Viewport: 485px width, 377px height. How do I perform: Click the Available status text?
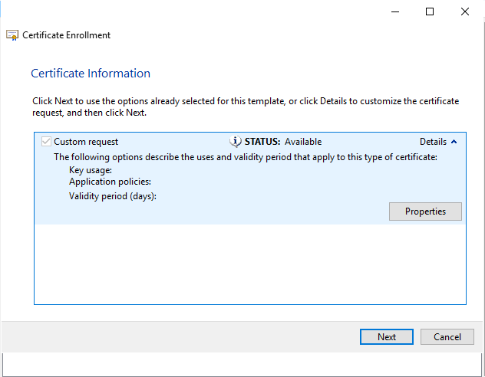tap(303, 142)
